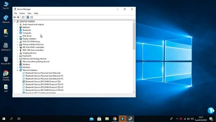The width and height of the screenshot is (216, 122).
Task: Select Bluetooth Device (RFCOMM Protocol TDI) #4
Action: click(44, 90)
